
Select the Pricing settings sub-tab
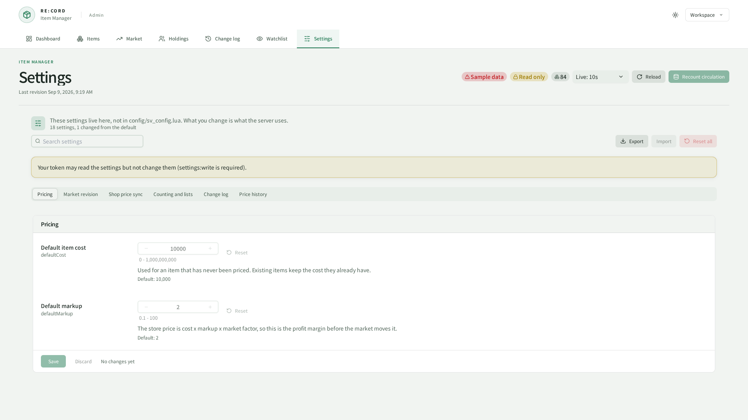click(x=45, y=194)
